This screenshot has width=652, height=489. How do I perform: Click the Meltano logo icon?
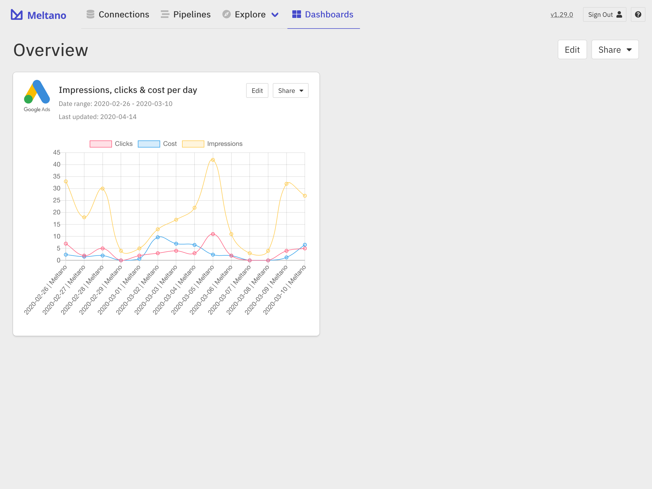[x=17, y=15]
